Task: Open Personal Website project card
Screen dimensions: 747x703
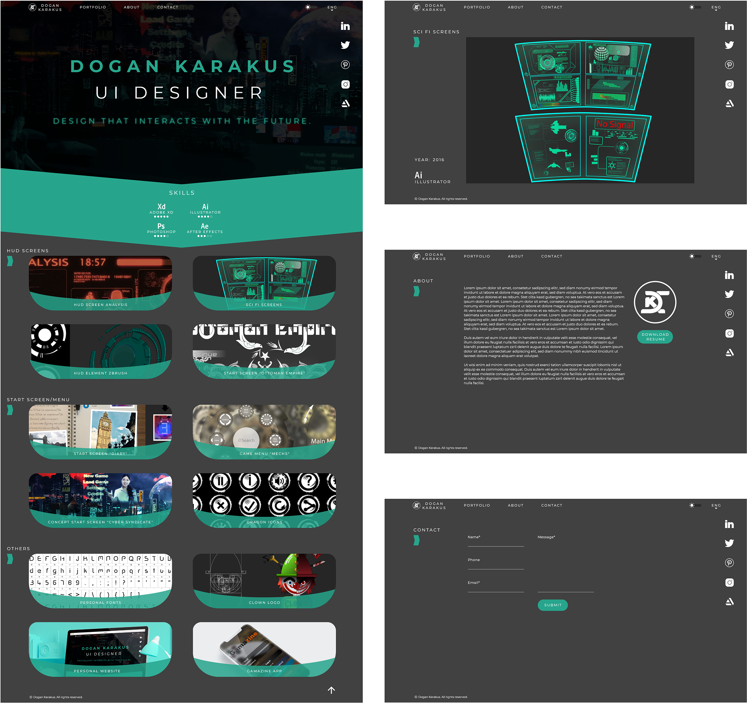Action: pyautogui.click(x=100, y=649)
